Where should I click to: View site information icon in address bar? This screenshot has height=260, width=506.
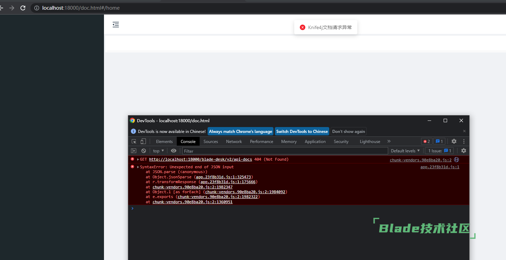36,8
